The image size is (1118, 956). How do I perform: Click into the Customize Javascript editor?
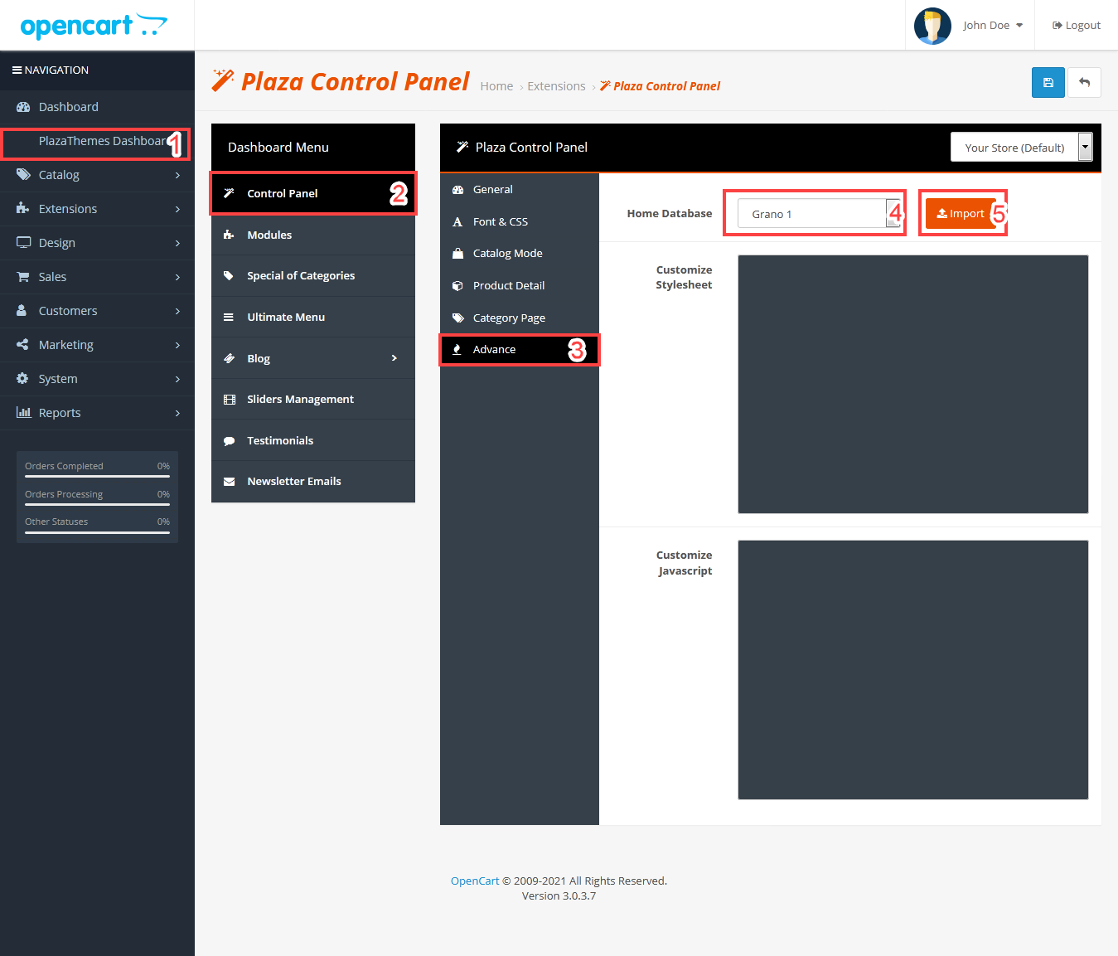coord(912,670)
